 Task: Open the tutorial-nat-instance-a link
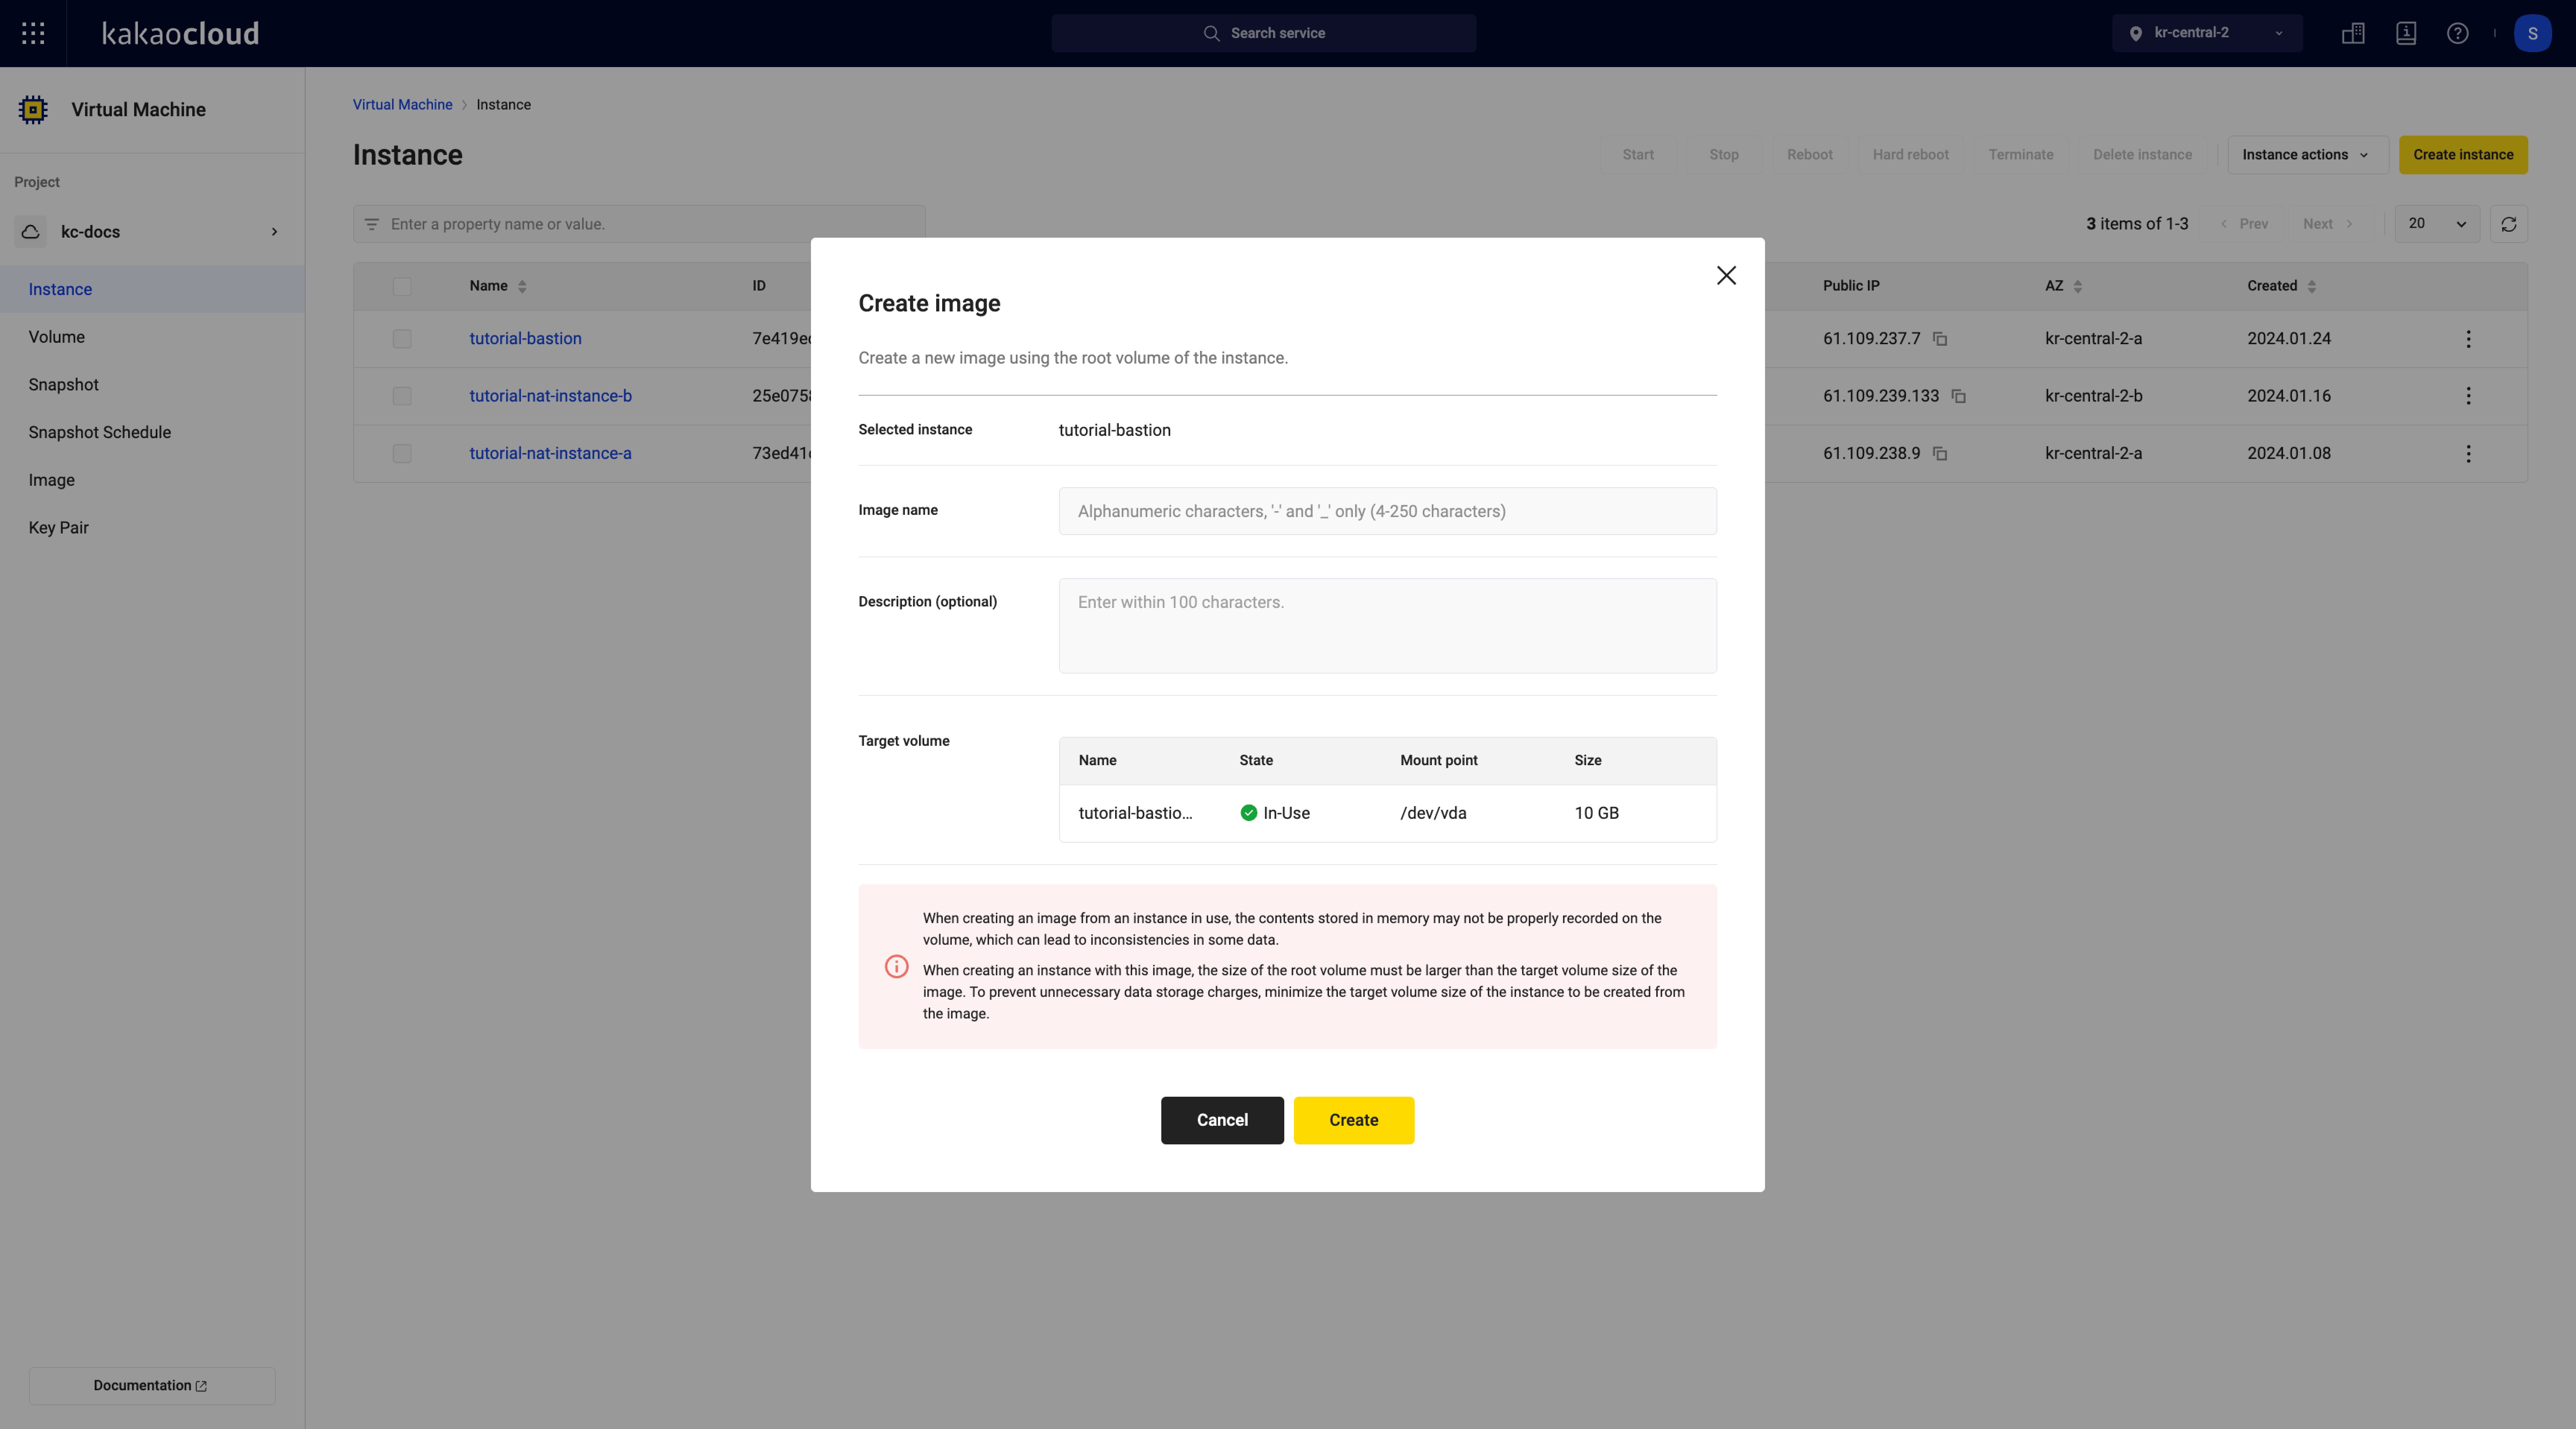click(x=550, y=454)
